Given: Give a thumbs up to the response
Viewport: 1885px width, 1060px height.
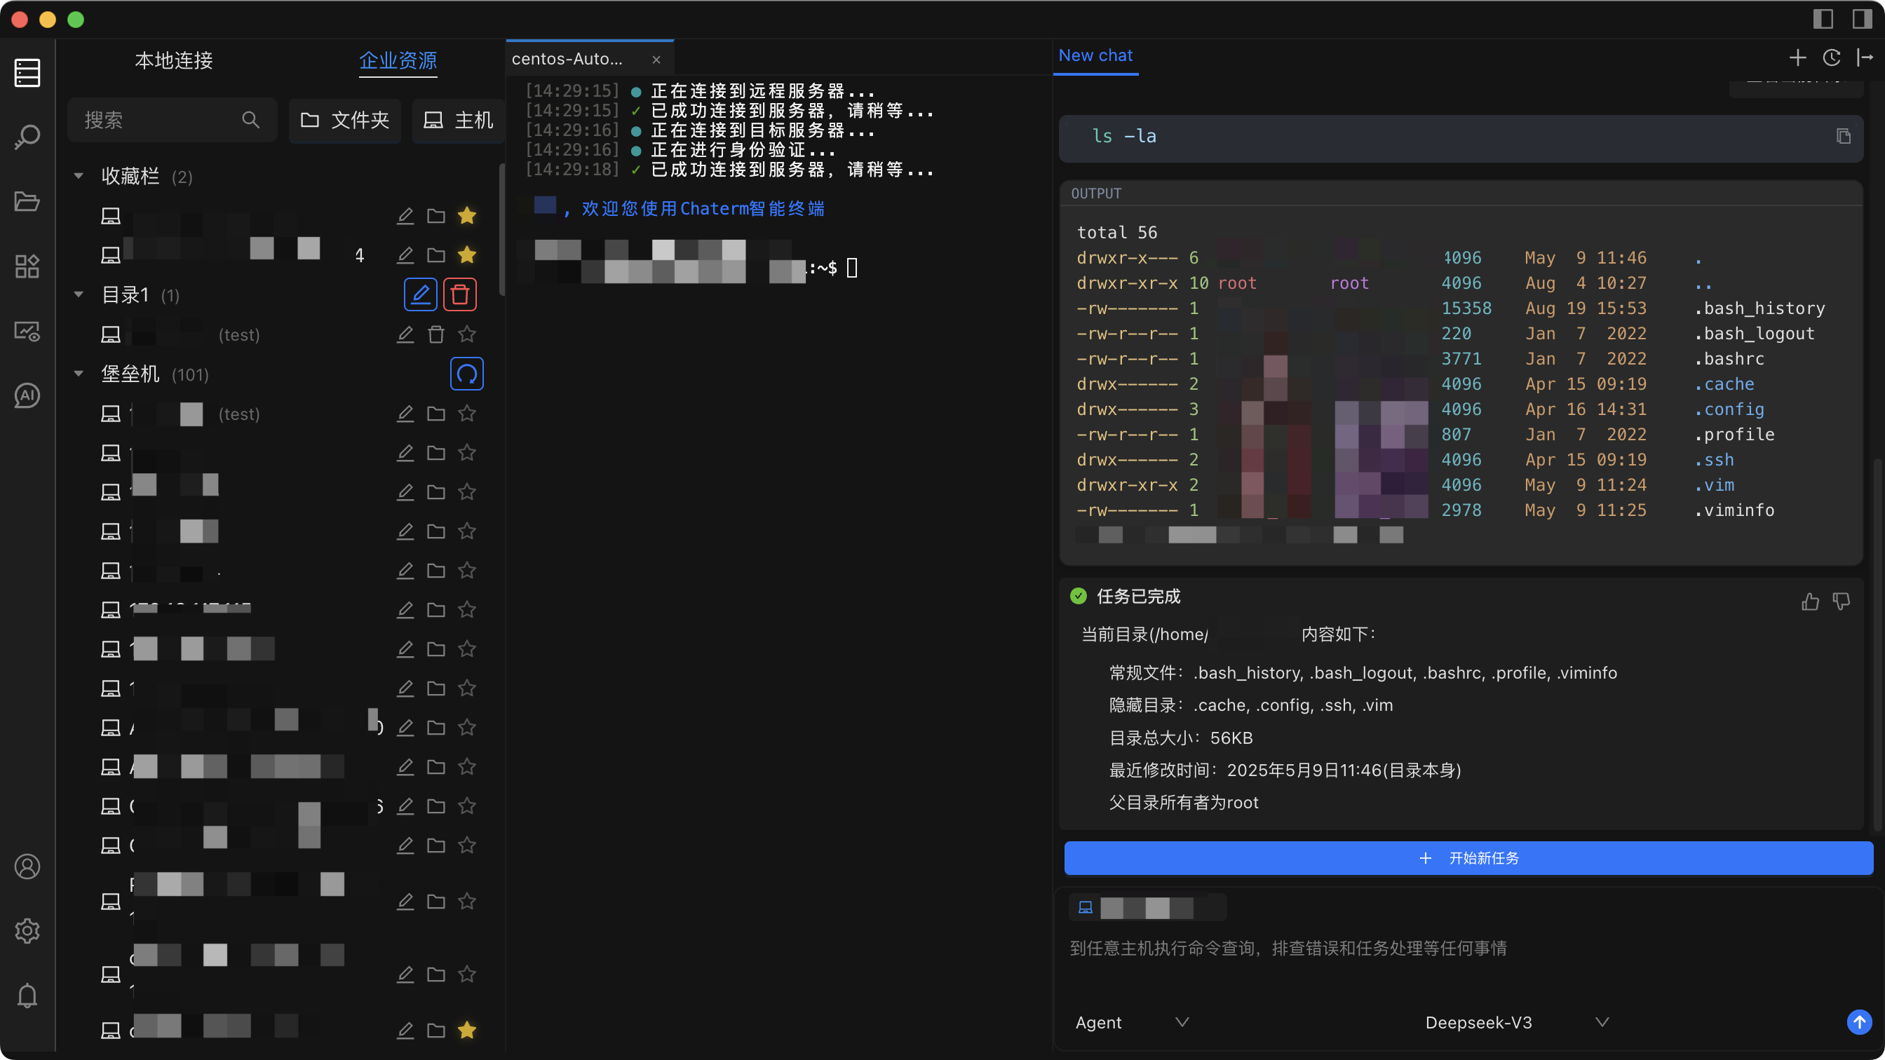Looking at the screenshot, I should pyautogui.click(x=1810, y=602).
